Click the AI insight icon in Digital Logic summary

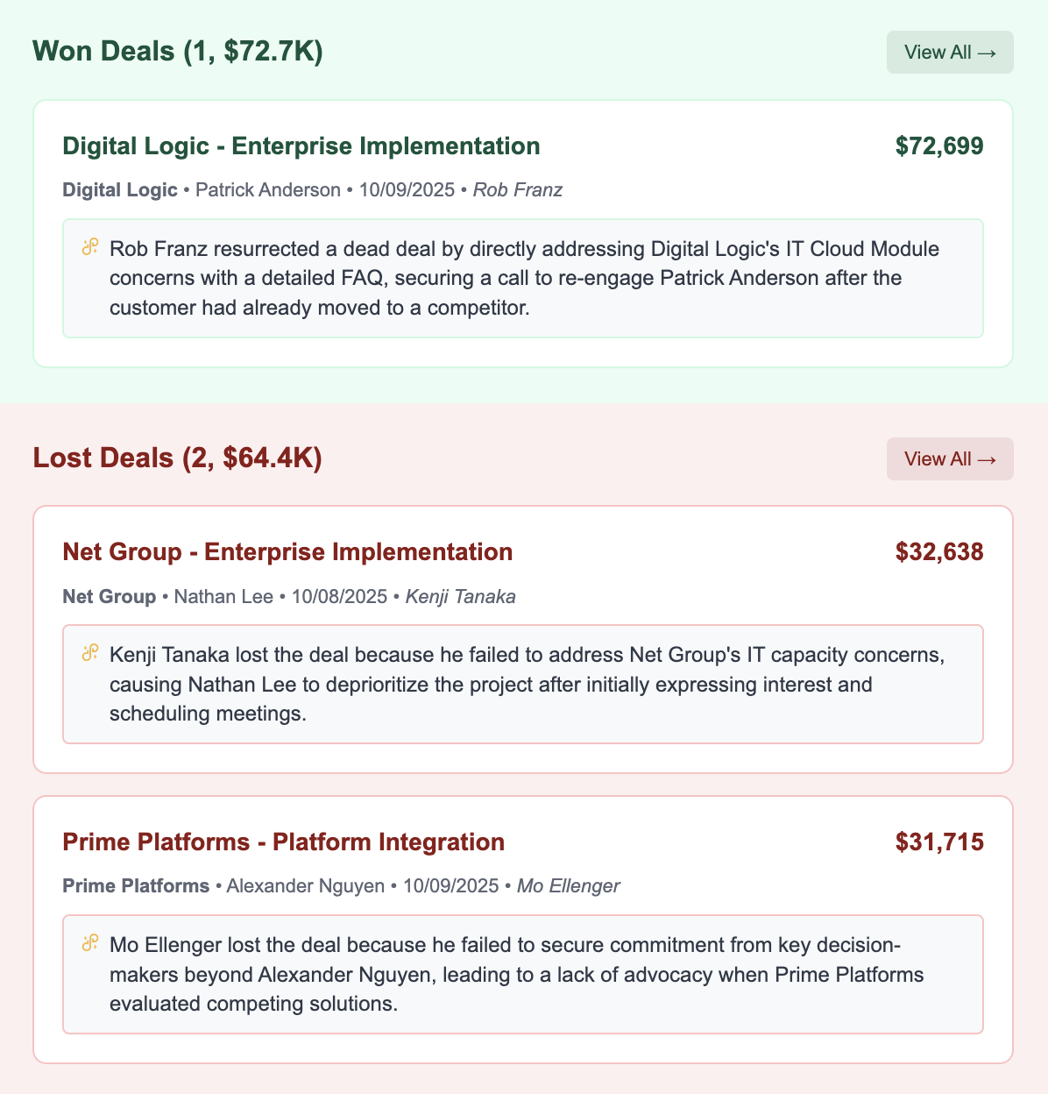89,247
